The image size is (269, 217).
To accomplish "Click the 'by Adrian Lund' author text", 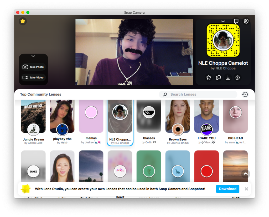I will coord(33,143).
